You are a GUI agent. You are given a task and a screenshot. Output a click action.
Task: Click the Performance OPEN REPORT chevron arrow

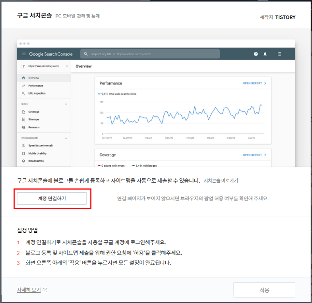pos(265,83)
